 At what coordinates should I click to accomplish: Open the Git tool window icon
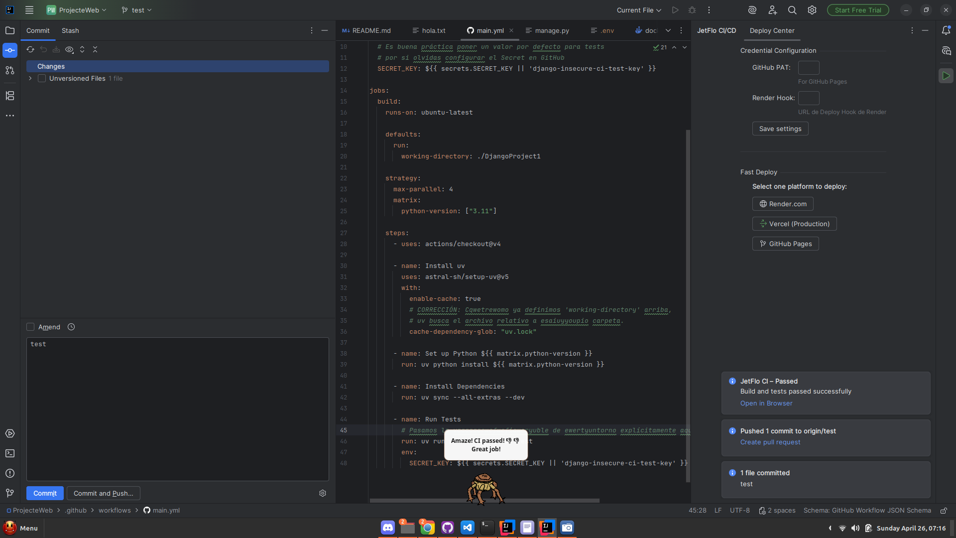click(x=10, y=493)
